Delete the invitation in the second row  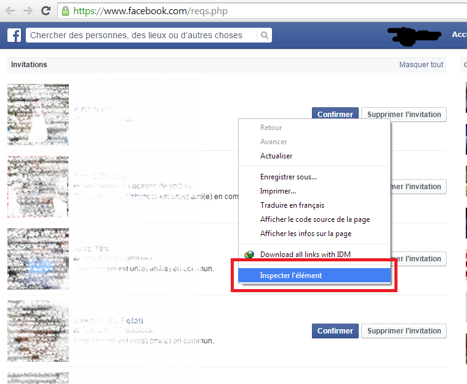(x=418, y=187)
